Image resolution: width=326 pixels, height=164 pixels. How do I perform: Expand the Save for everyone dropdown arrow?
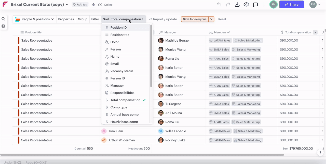click(x=211, y=19)
